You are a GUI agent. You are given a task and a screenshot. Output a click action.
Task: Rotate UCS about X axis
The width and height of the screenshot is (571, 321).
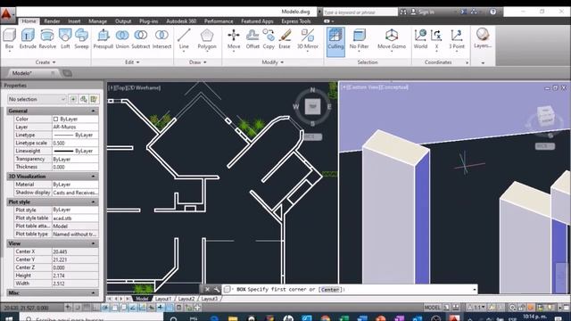(x=436, y=39)
